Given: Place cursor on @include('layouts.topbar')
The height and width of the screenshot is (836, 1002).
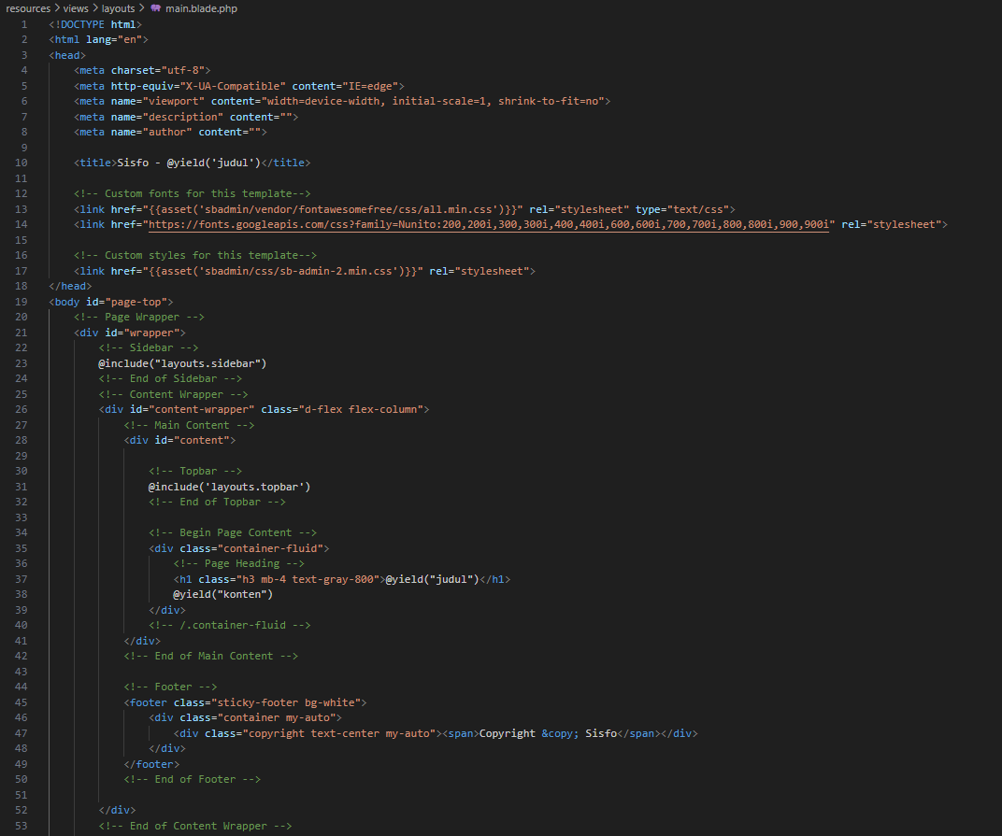Looking at the screenshot, I should pyautogui.click(x=229, y=487).
